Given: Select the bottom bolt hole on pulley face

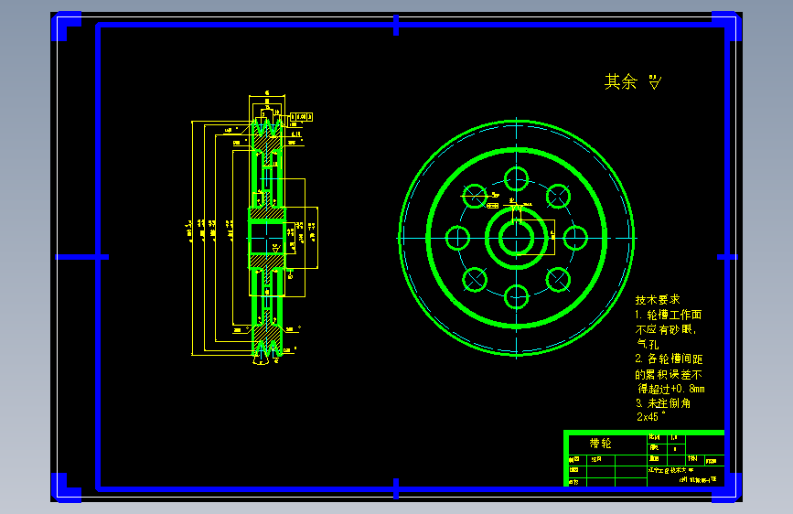Looking at the screenshot, I should point(517,296).
